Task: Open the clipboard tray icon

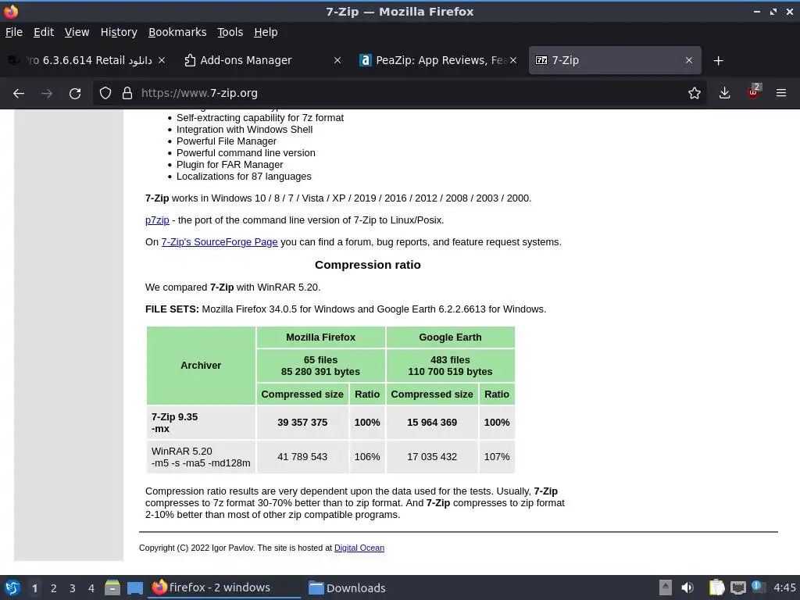Action: [716, 587]
